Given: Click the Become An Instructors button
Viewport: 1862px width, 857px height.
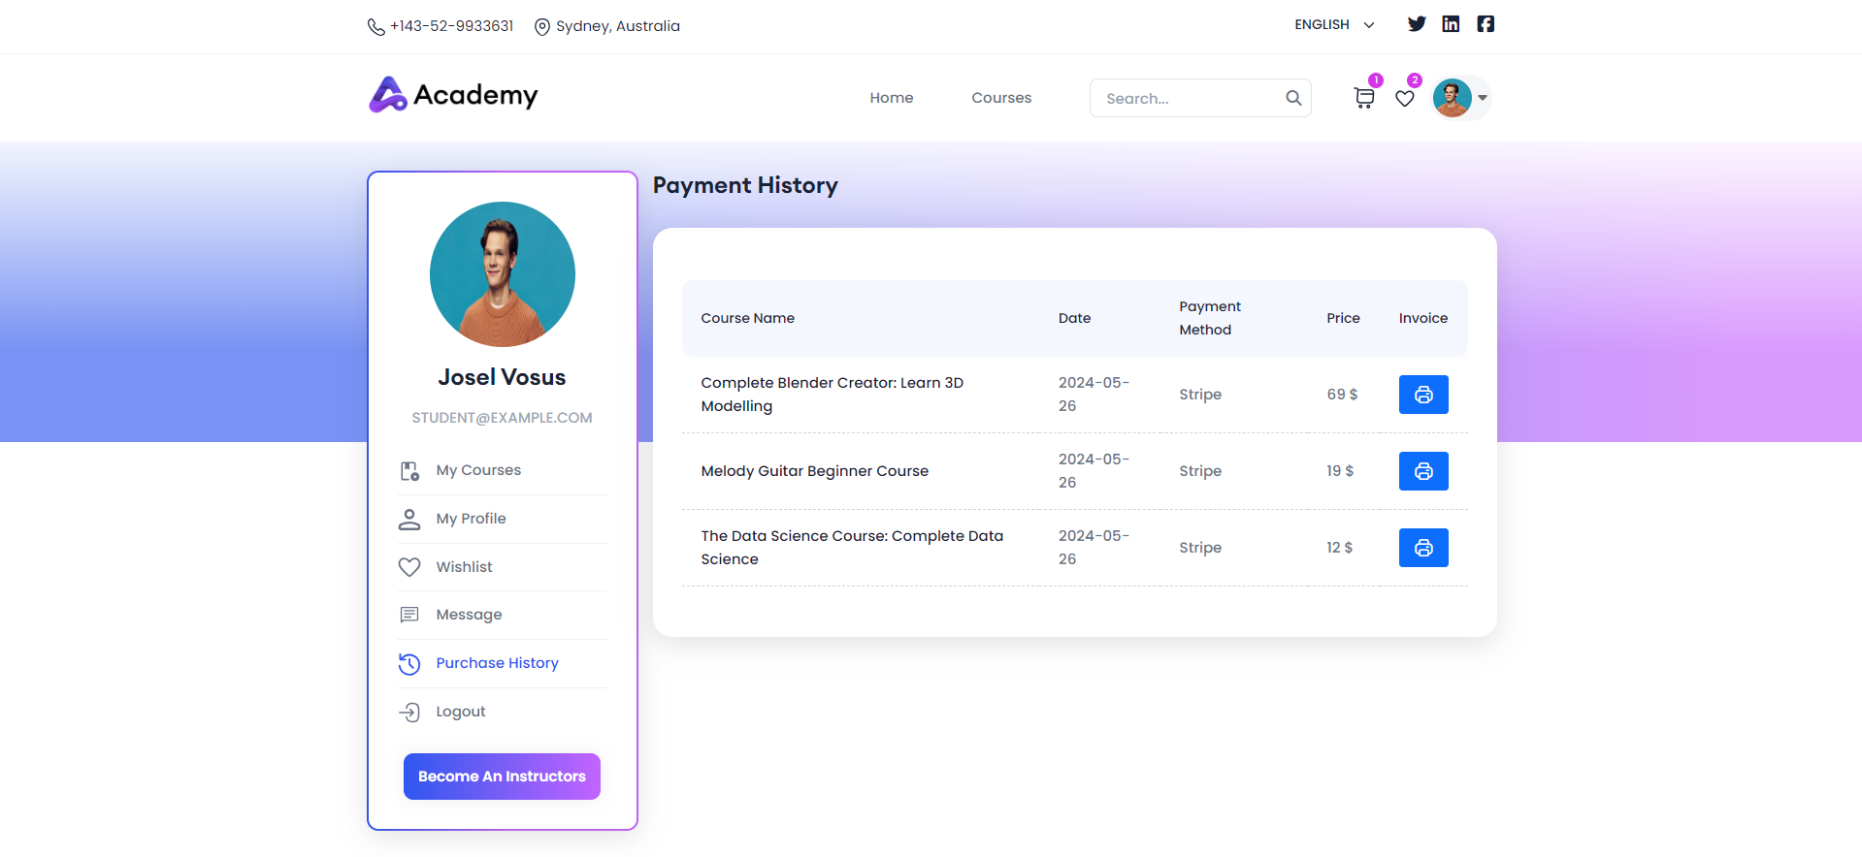Looking at the screenshot, I should 502,777.
